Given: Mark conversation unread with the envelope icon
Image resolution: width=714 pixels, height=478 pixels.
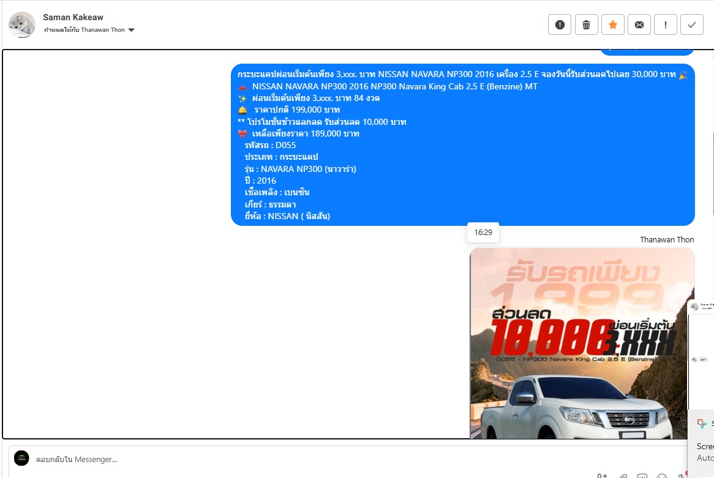Looking at the screenshot, I should coord(639,24).
